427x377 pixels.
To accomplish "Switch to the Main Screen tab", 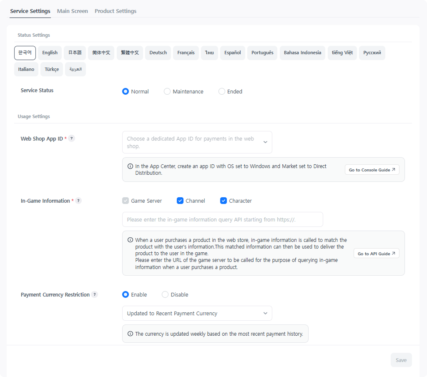I will (x=73, y=11).
